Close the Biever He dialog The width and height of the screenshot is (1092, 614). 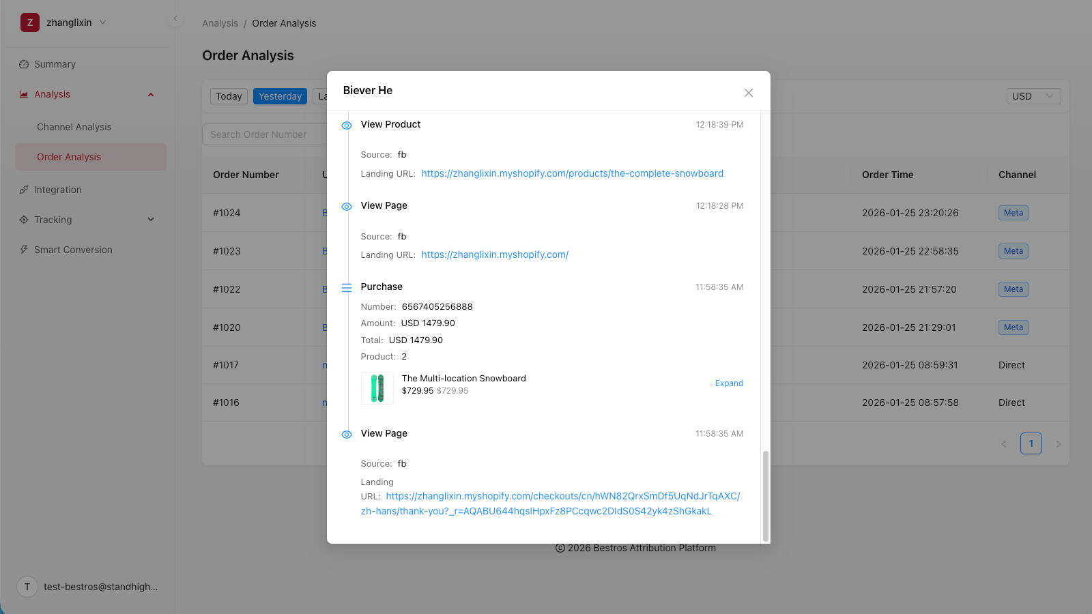[x=748, y=93]
